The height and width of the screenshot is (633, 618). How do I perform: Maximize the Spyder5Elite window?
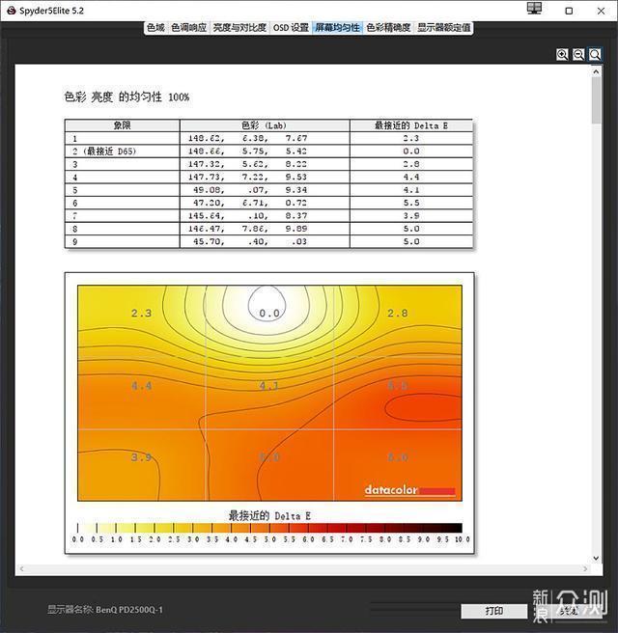[569, 11]
